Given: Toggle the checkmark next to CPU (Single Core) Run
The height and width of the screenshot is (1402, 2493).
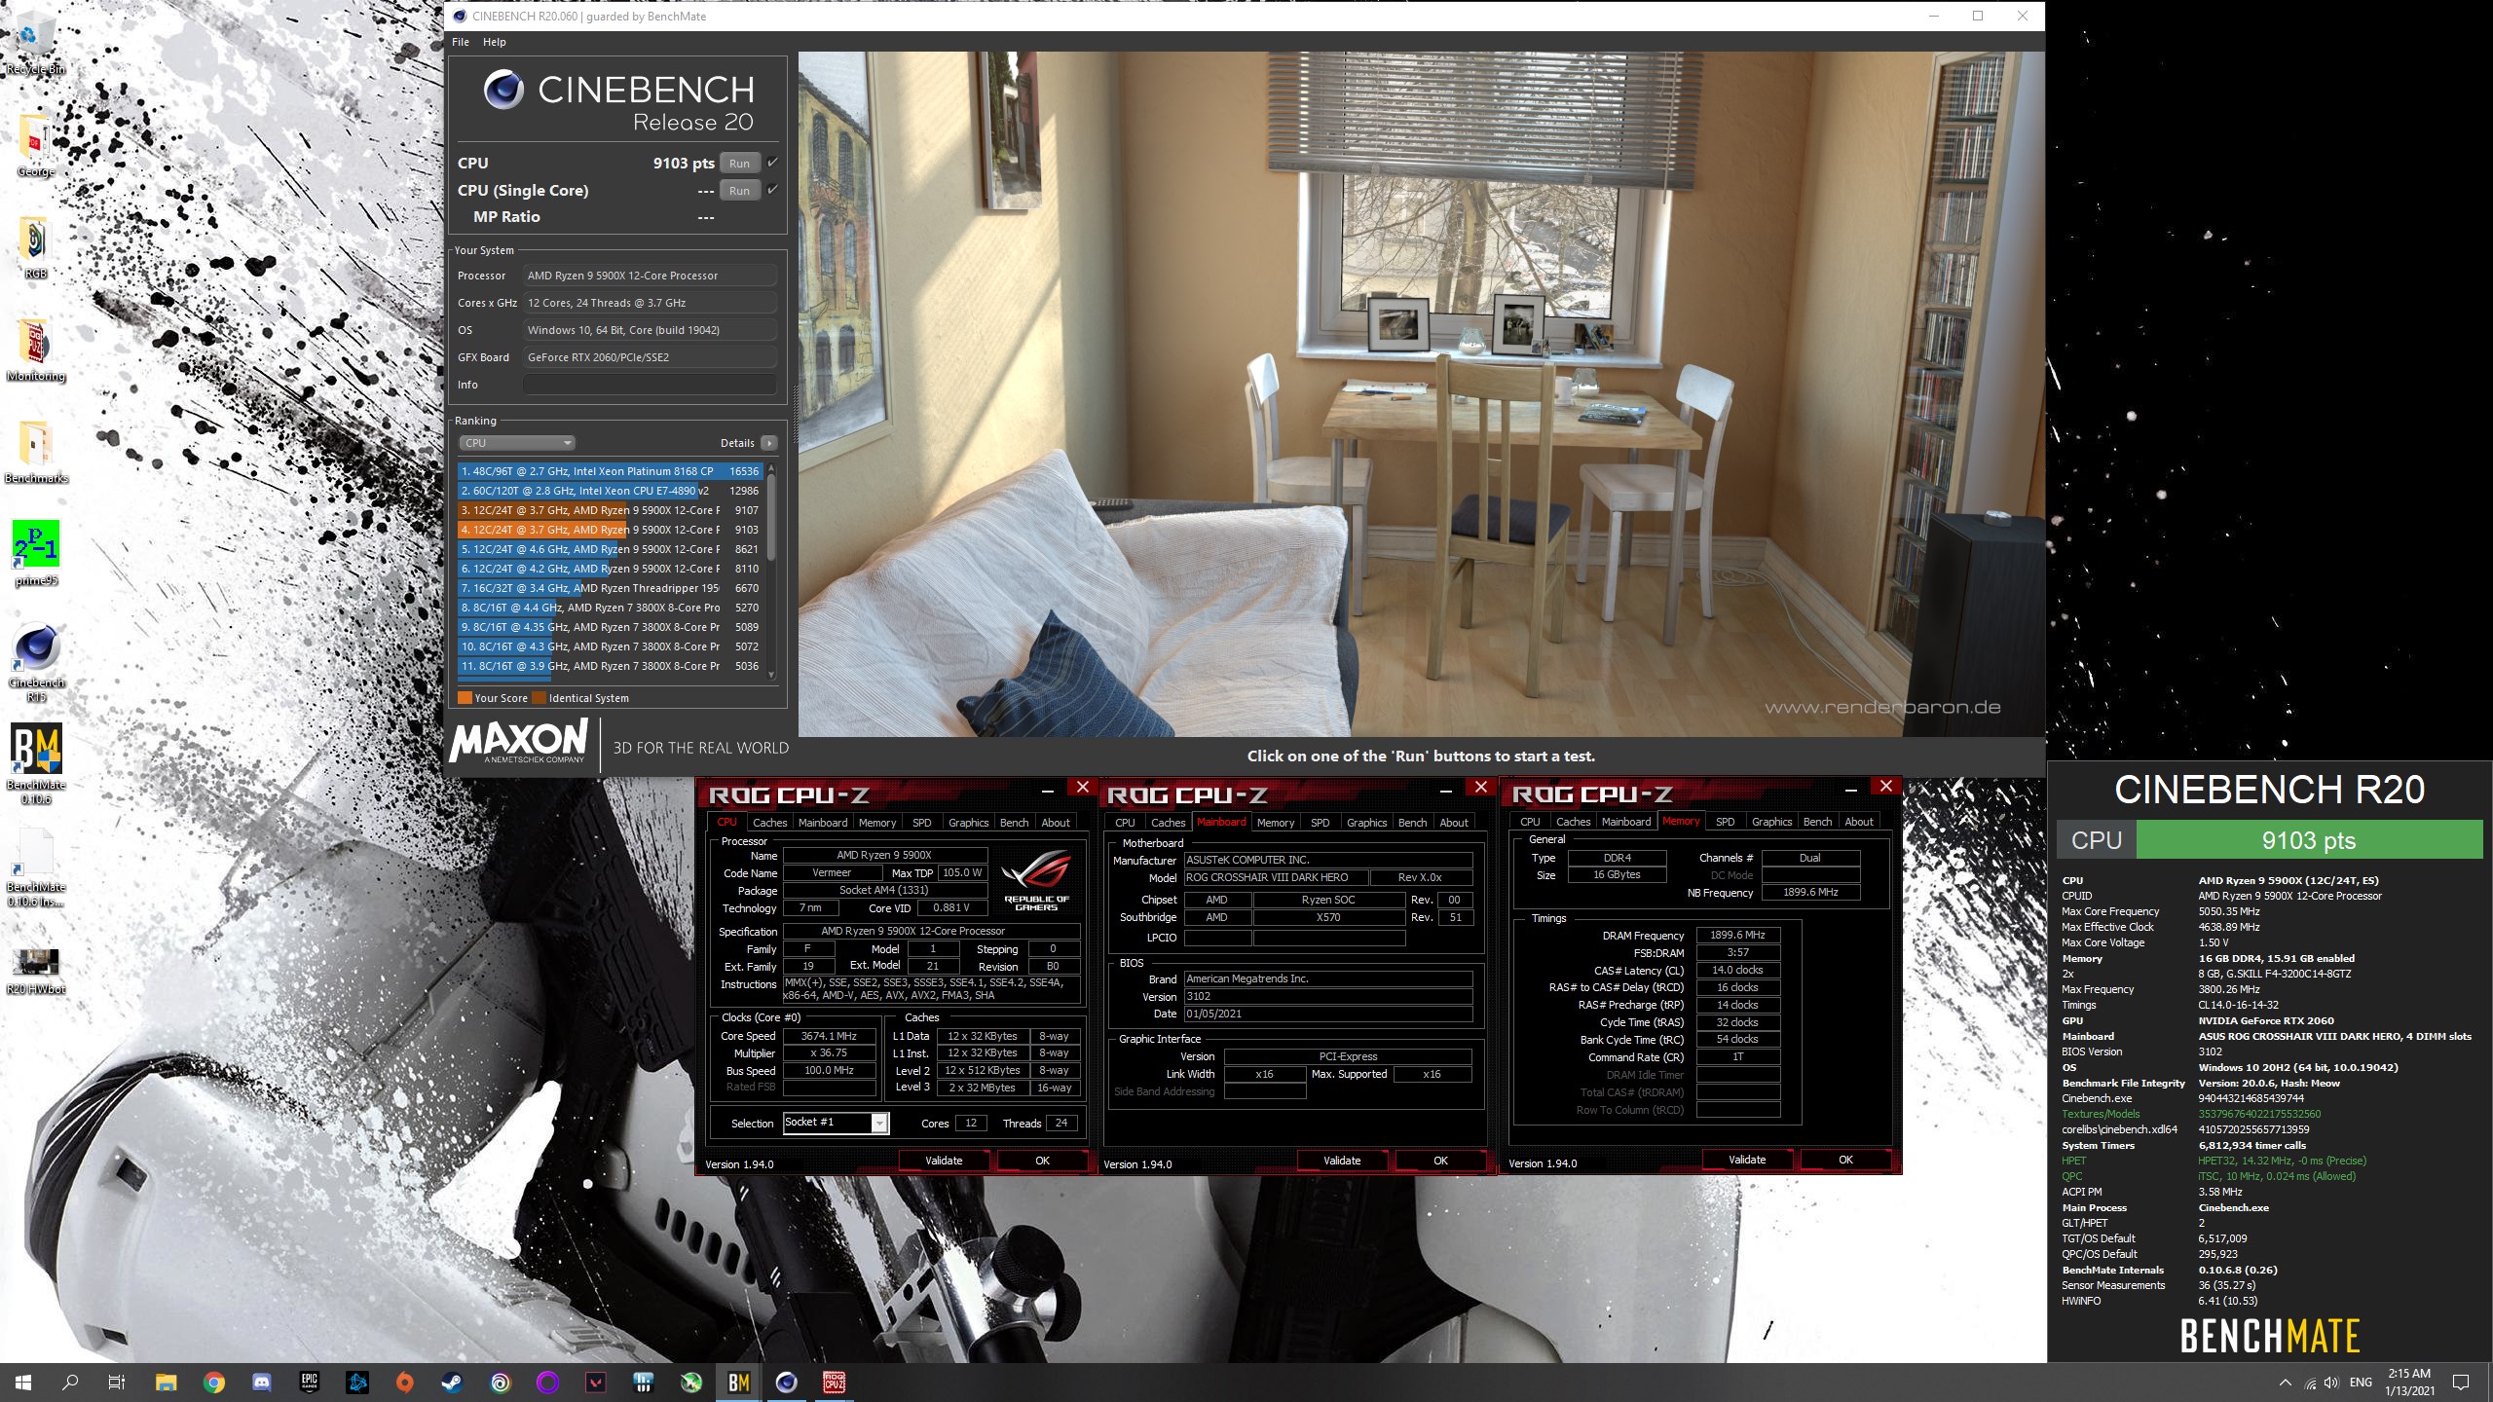Looking at the screenshot, I should 772,189.
